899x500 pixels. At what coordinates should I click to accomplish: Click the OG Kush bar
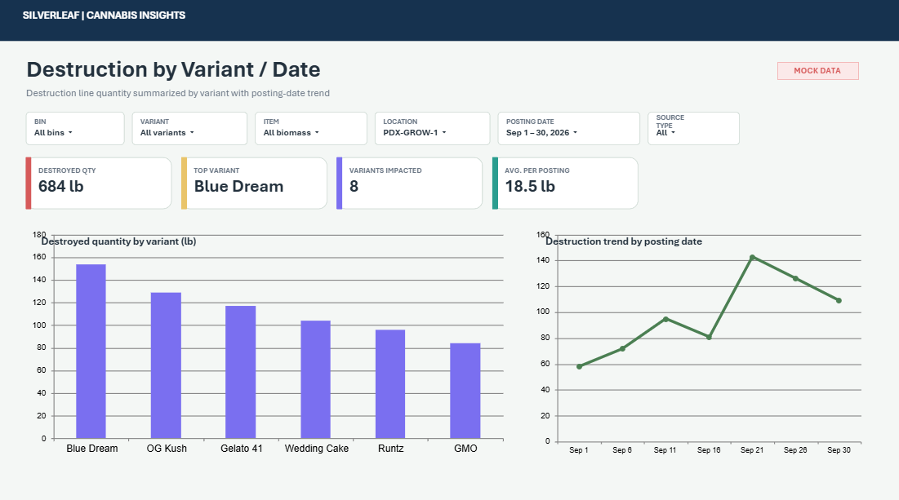167,365
